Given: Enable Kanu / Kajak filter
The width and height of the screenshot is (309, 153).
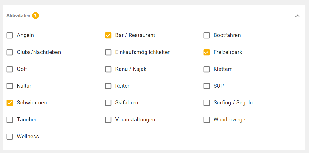Looking at the screenshot, I should pyautogui.click(x=108, y=69).
